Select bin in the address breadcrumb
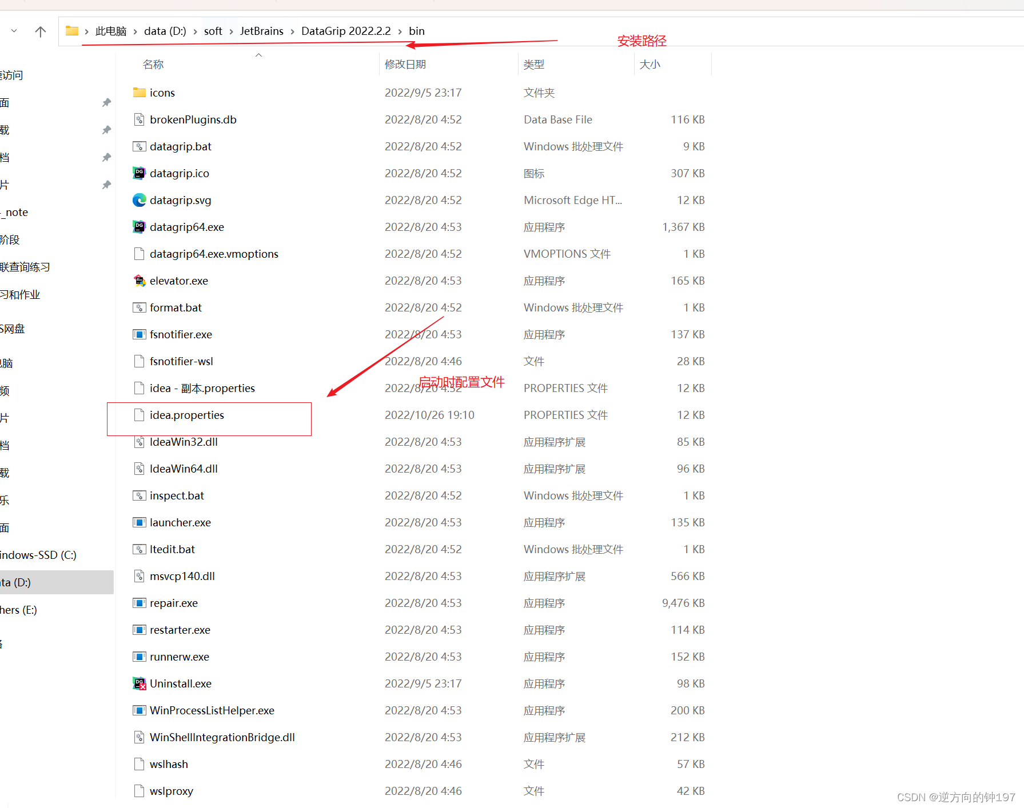 416,31
